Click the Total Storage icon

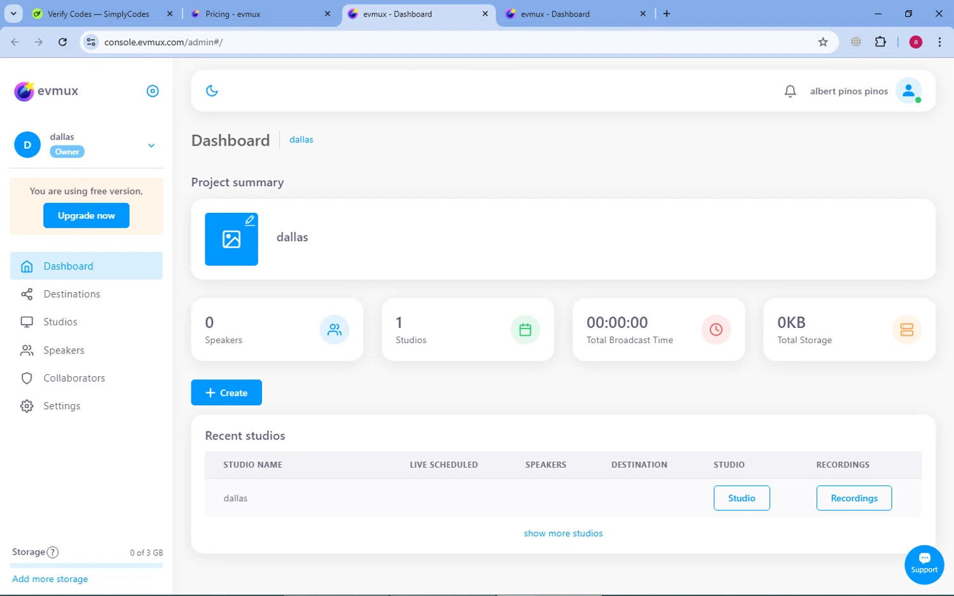tap(906, 330)
